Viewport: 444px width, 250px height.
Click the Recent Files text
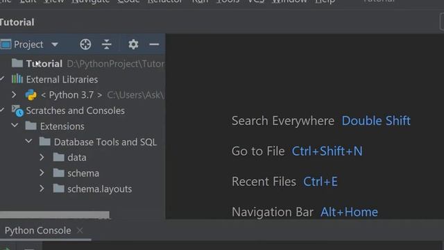[x=264, y=181]
